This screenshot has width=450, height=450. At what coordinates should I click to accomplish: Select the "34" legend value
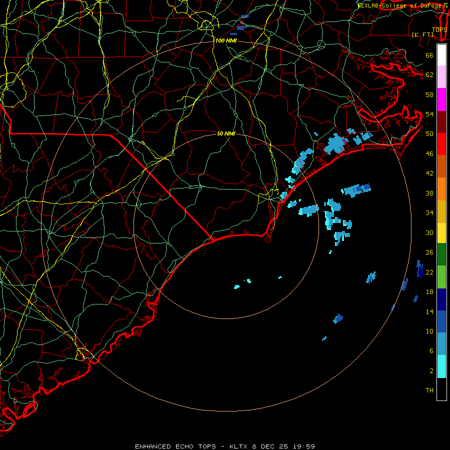[x=429, y=213]
